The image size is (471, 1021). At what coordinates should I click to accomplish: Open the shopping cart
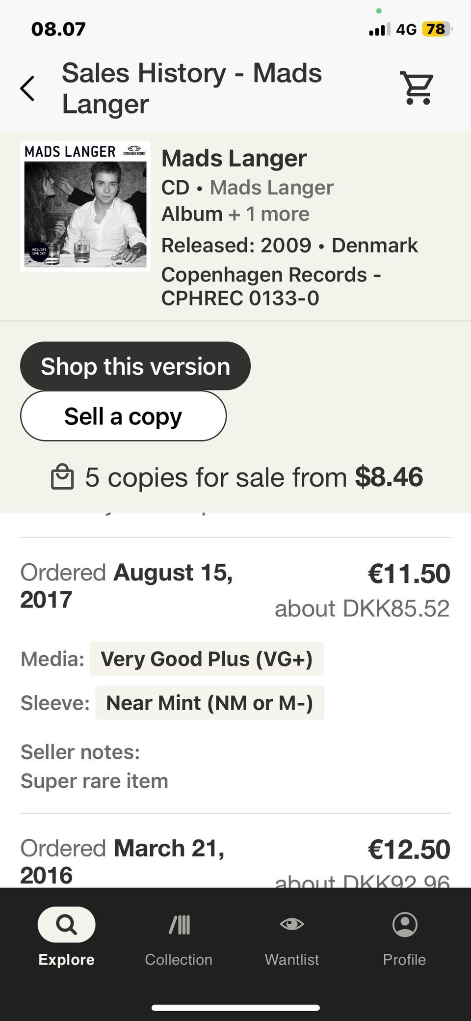[418, 88]
